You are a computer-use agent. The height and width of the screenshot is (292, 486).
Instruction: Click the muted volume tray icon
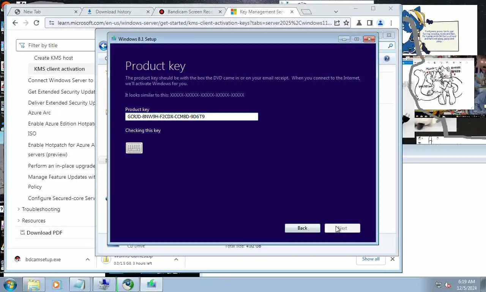coord(448,285)
